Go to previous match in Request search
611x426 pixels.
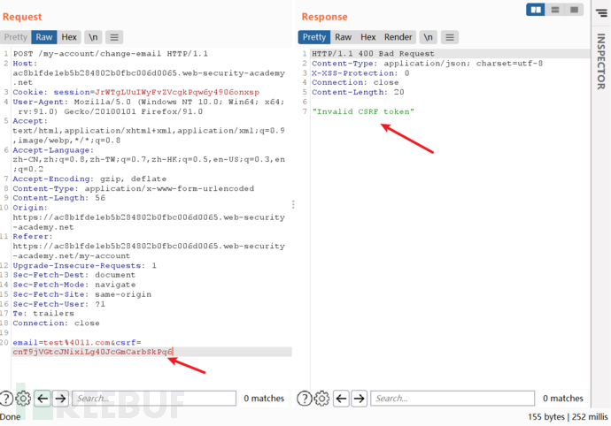(43, 399)
